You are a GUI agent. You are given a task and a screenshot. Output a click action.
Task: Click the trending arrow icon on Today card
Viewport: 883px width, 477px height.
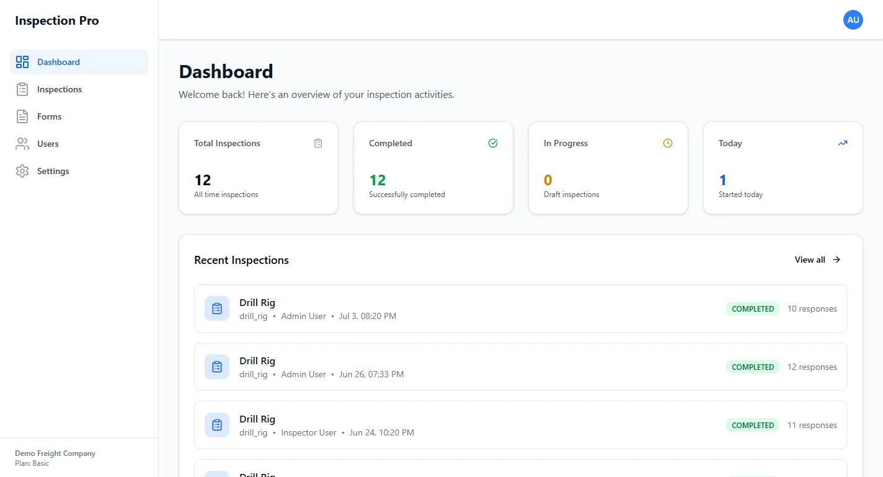coord(843,143)
